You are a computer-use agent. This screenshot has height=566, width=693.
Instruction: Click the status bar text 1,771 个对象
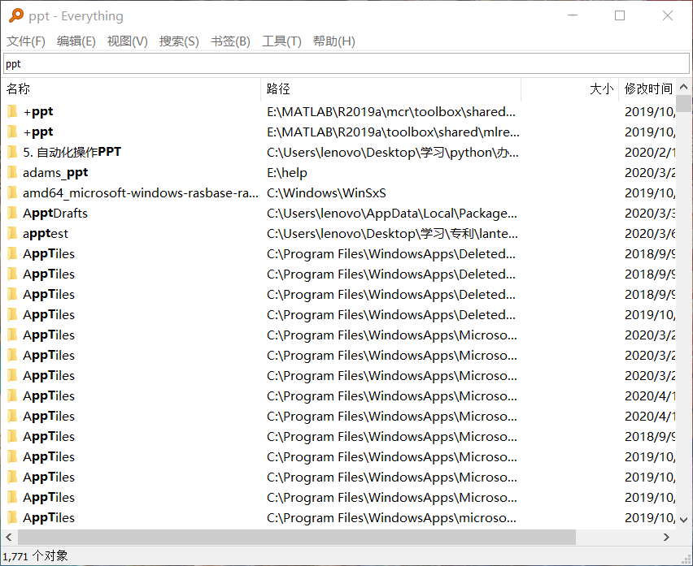pos(35,556)
